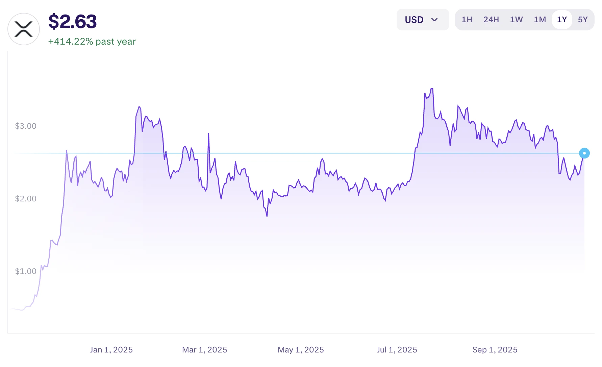Switch to the 1W view
Screen dimensions: 602x367
[516, 20]
